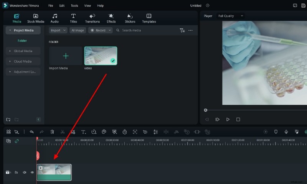Viewport: 307px width, 184px height.
Task: Open the audio waveform tool
Action: [x=166, y=132]
